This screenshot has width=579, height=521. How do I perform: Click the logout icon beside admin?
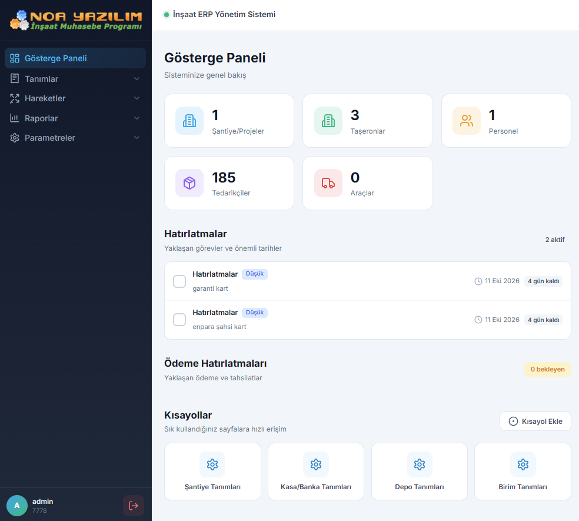point(134,506)
